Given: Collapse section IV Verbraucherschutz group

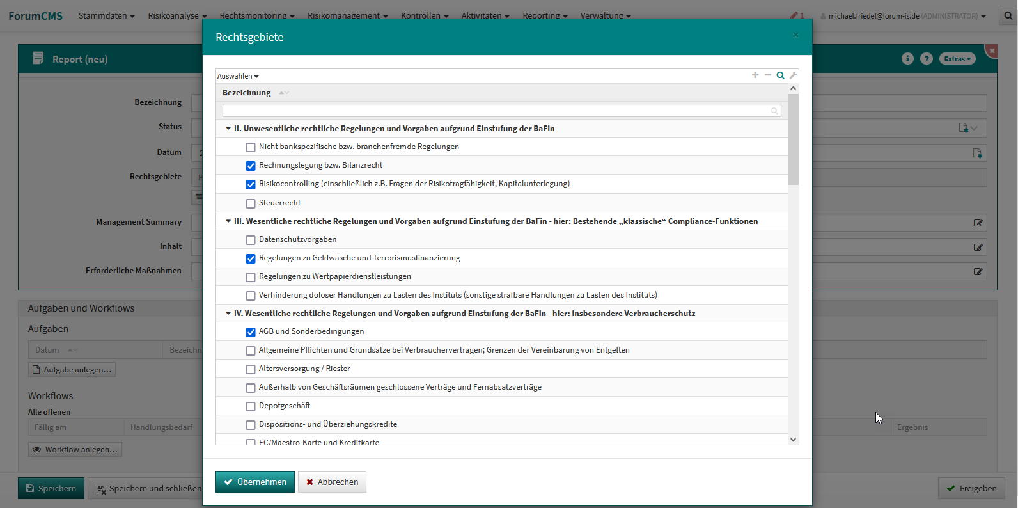Looking at the screenshot, I should pyautogui.click(x=228, y=314).
